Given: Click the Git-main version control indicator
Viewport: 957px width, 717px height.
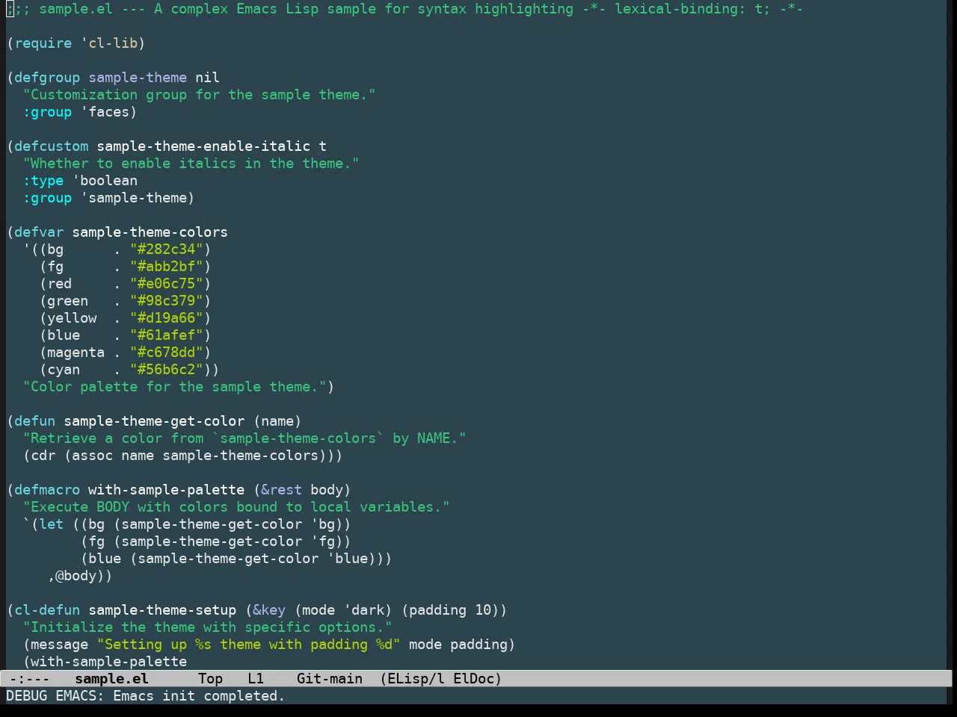Looking at the screenshot, I should [x=330, y=678].
